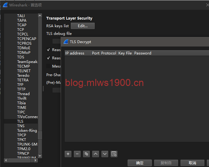Select TCAP in the protocol list
The image size is (209, 167).
click(x=22, y=25)
